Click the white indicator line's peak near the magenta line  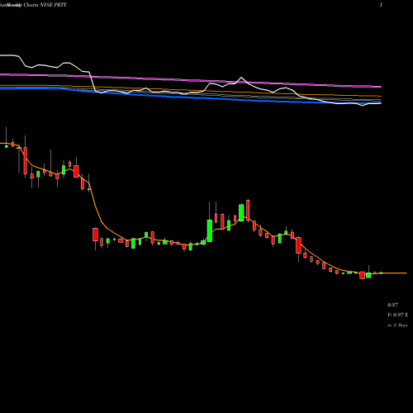click(241, 78)
